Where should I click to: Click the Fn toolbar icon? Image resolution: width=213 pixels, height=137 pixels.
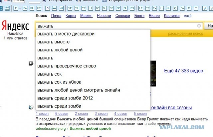[25, 8]
